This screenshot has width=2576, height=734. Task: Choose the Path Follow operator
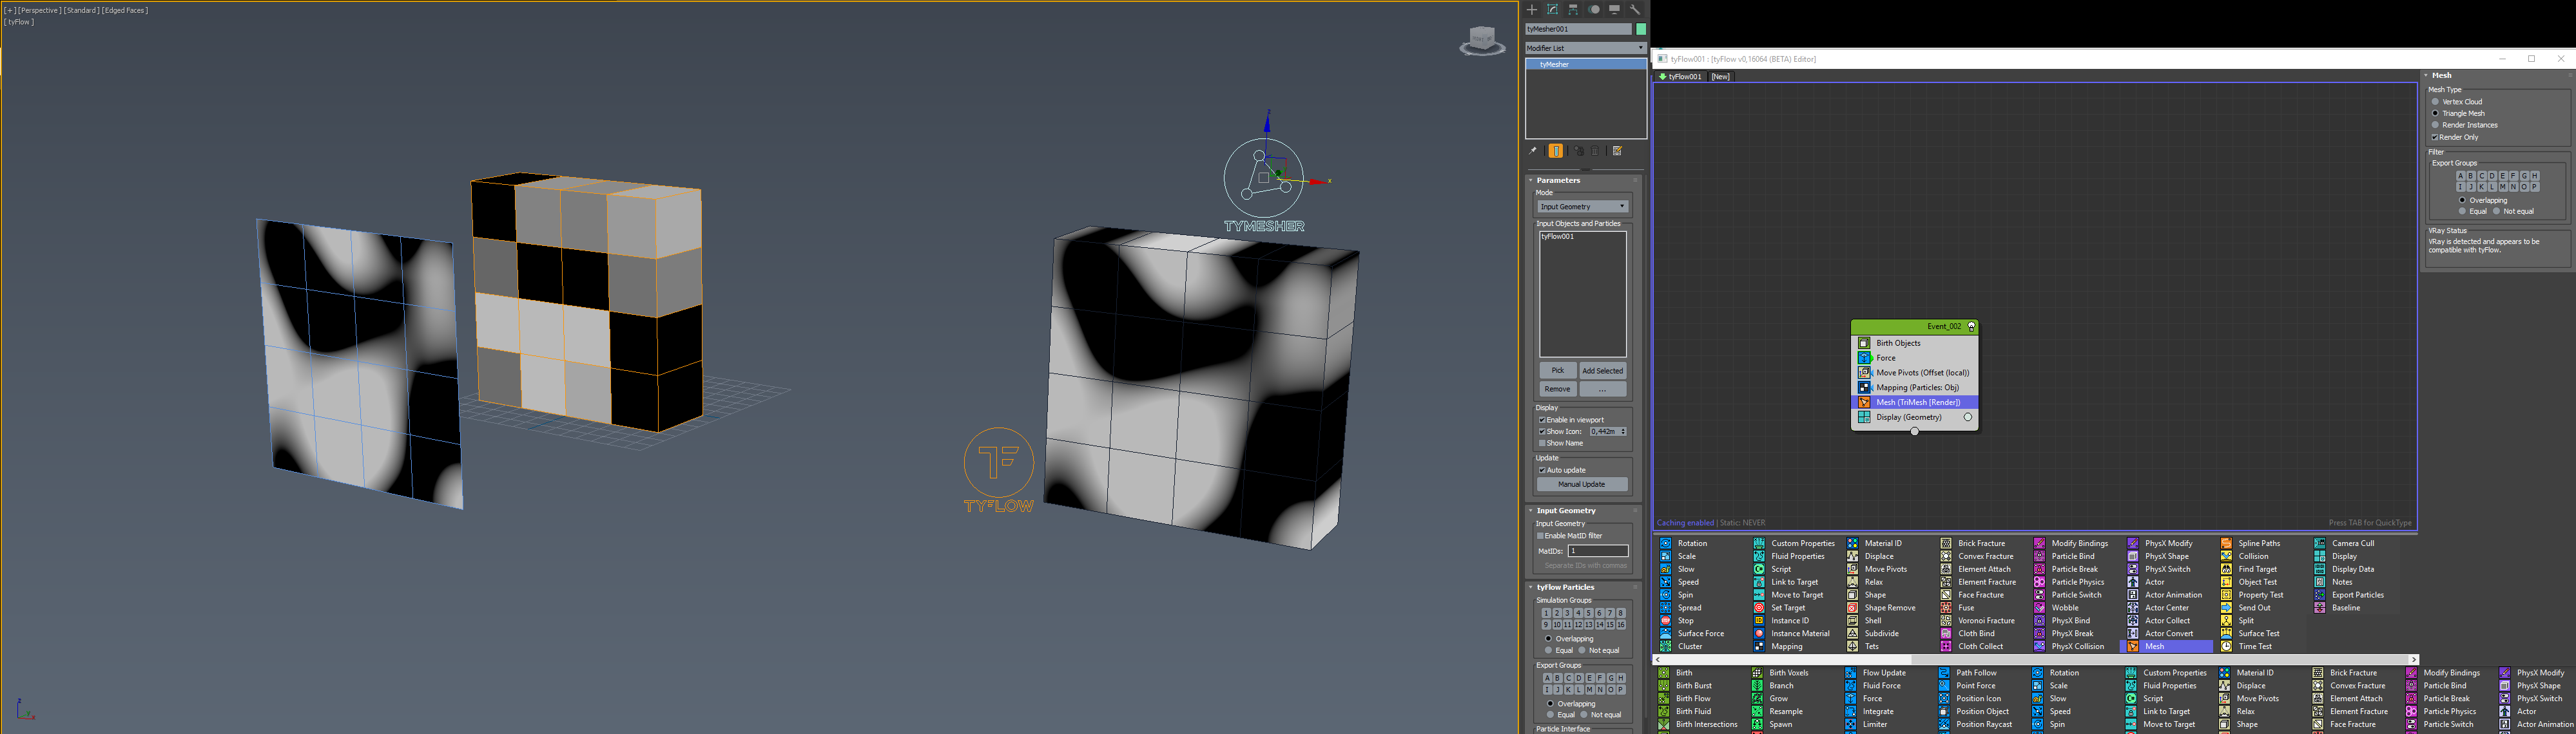(x=1968, y=672)
